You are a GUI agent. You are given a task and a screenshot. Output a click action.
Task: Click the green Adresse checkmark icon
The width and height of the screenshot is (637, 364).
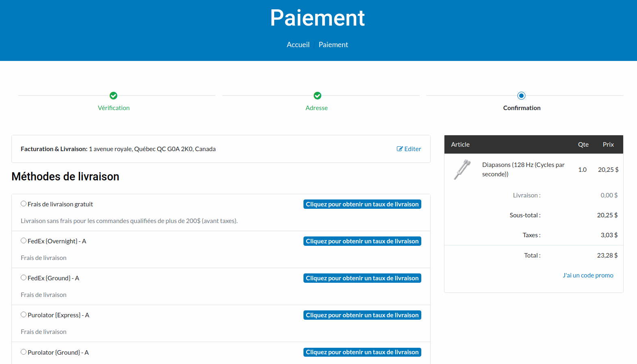pyautogui.click(x=317, y=95)
